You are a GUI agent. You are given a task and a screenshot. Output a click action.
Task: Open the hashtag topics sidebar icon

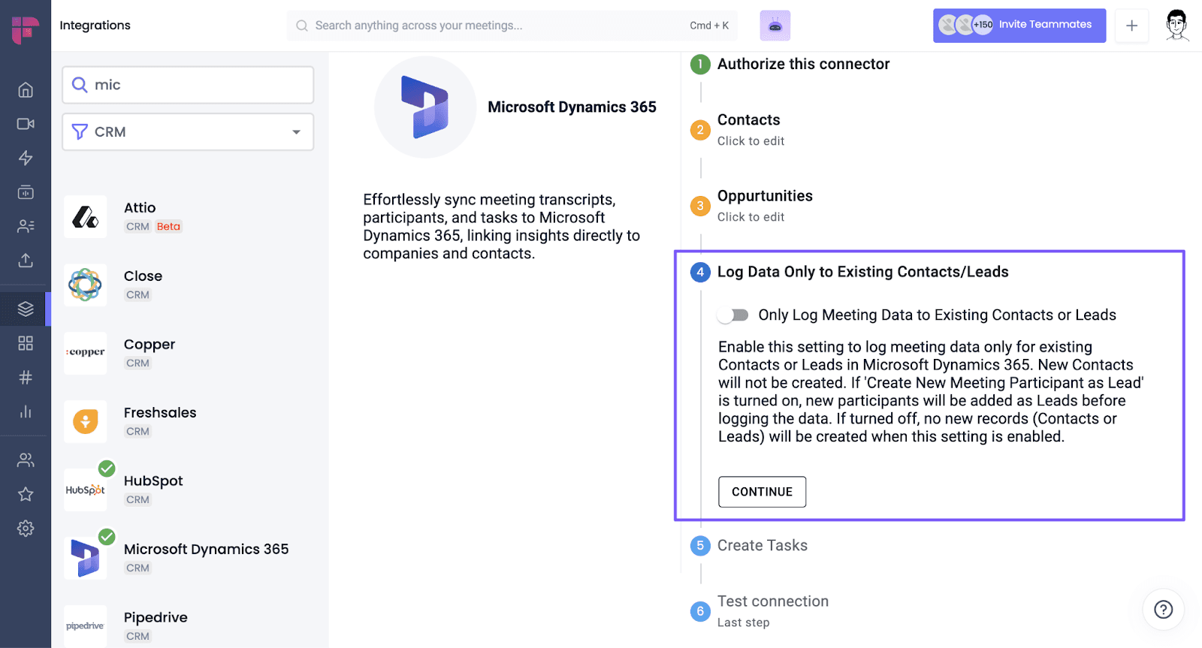26,377
